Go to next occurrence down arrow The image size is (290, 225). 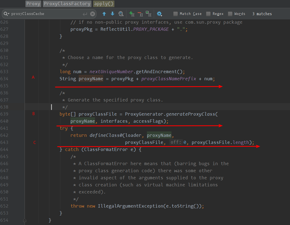(113, 14)
